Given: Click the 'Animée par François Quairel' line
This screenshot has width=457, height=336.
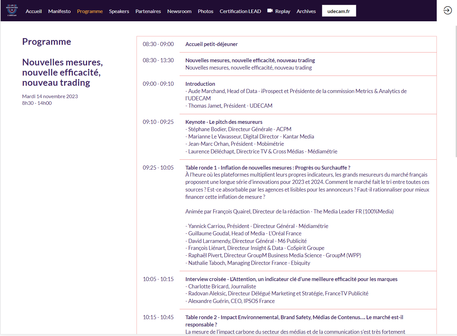Looking at the screenshot, I should (290, 212).
